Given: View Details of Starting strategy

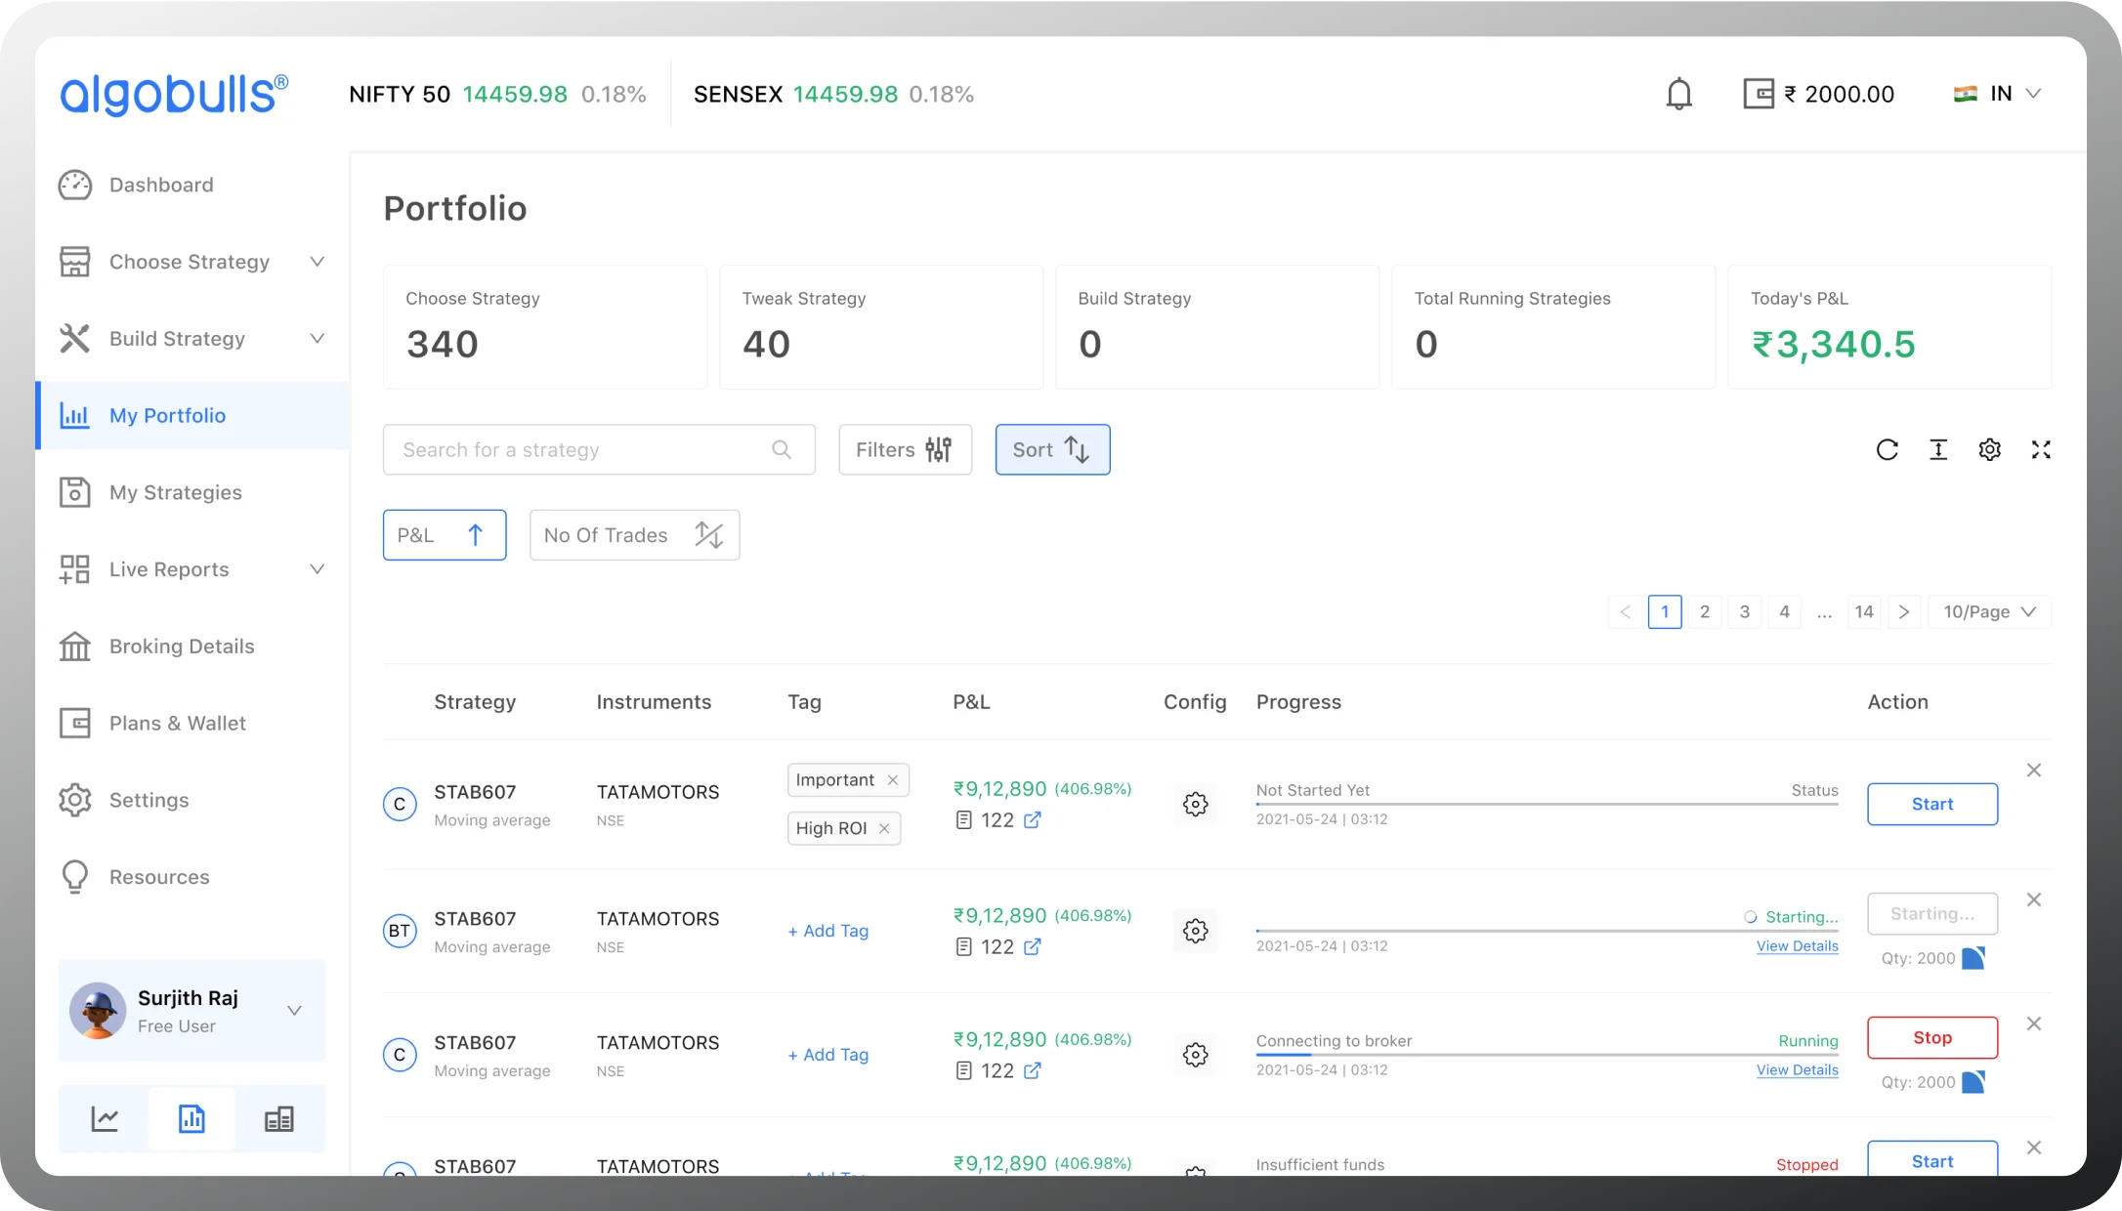Looking at the screenshot, I should (x=1798, y=946).
